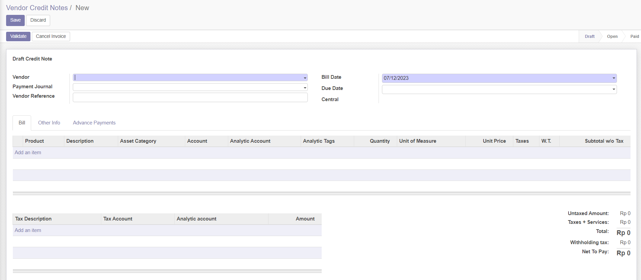The width and height of the screenshot is (641, 280).
Task: Open the Vendor dropdown arrow
Action: pyautogui.click(x=305, y=78)
